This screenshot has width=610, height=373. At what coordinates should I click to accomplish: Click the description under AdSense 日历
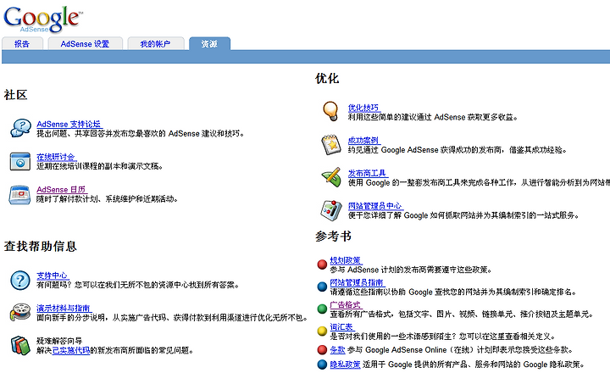108,199
